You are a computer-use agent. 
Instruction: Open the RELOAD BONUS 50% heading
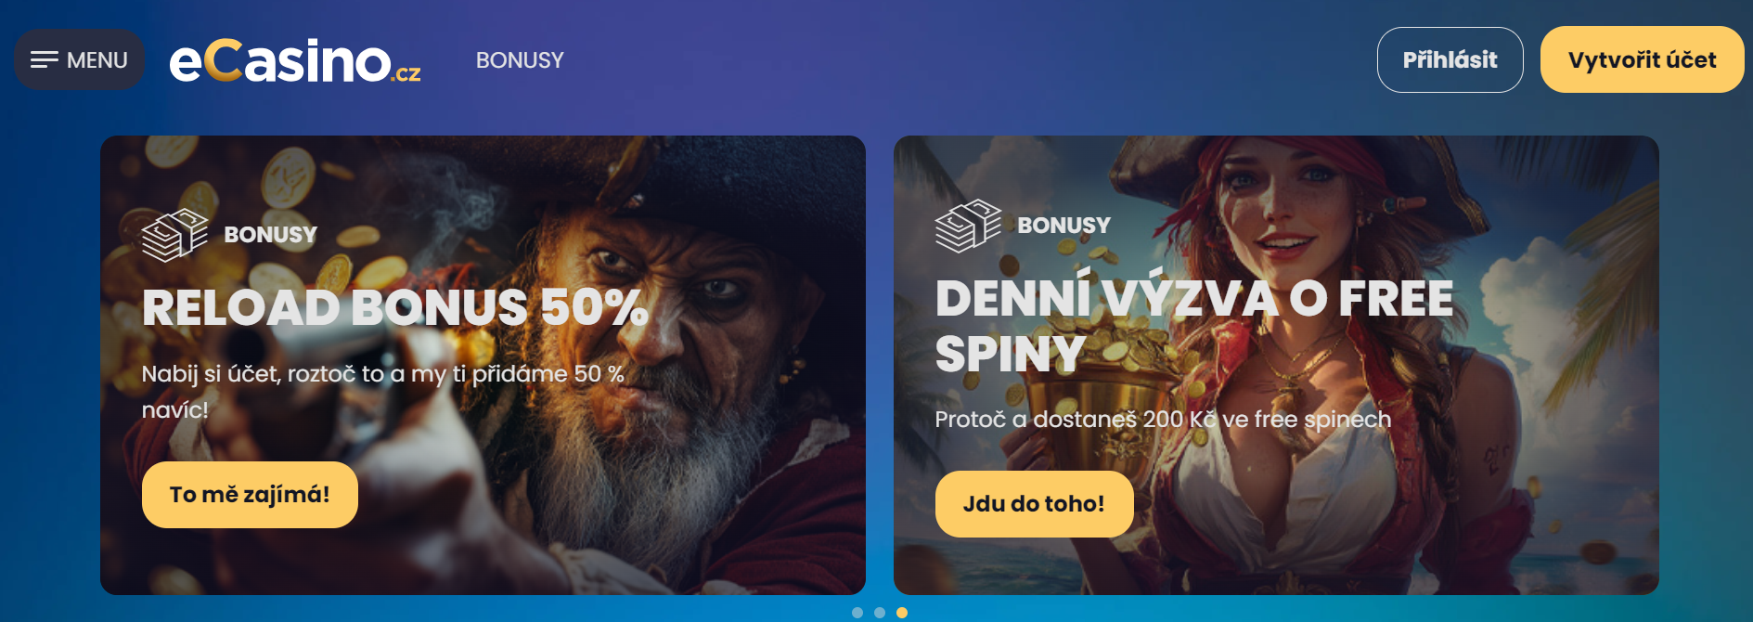click(x=394, y=307)
